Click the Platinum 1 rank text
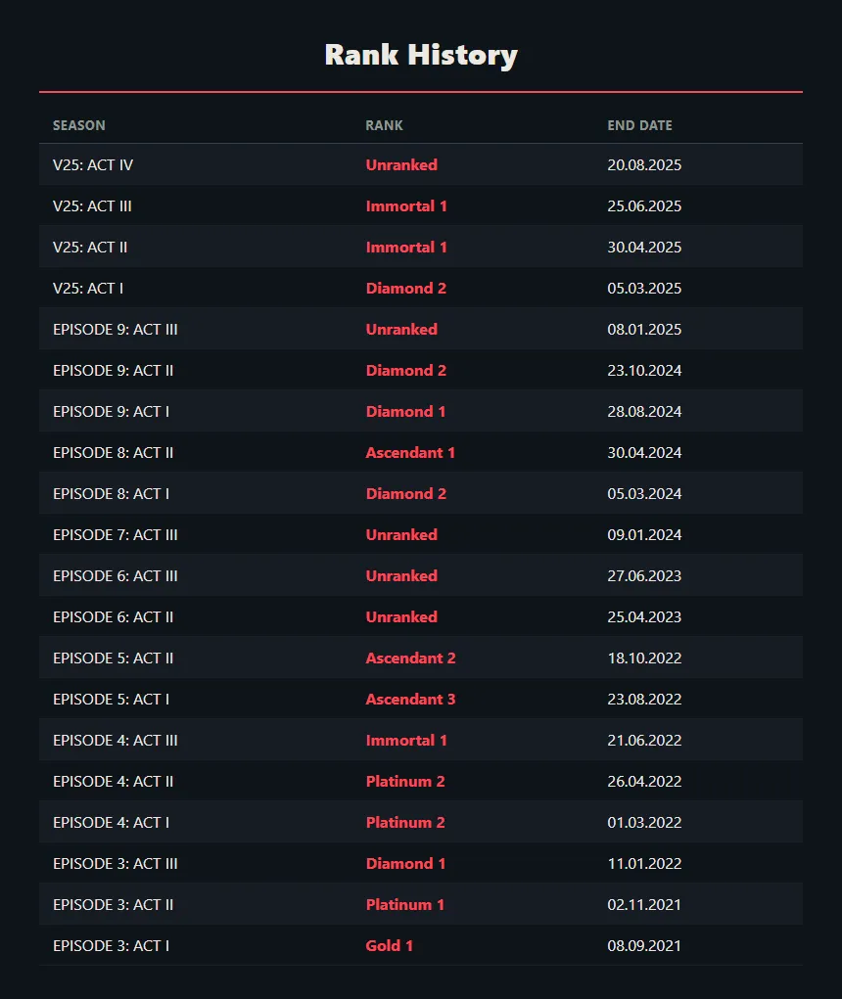This screenshot has width=842, height=999. 404,905
